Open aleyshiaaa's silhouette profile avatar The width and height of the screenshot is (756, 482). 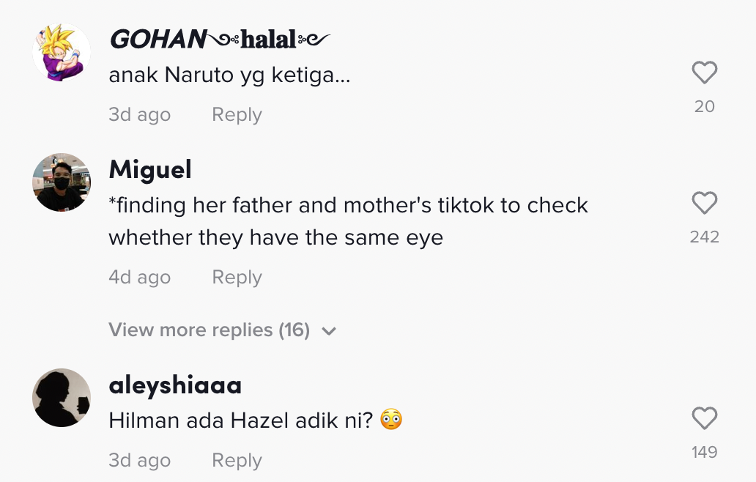(x=62, y=398)
